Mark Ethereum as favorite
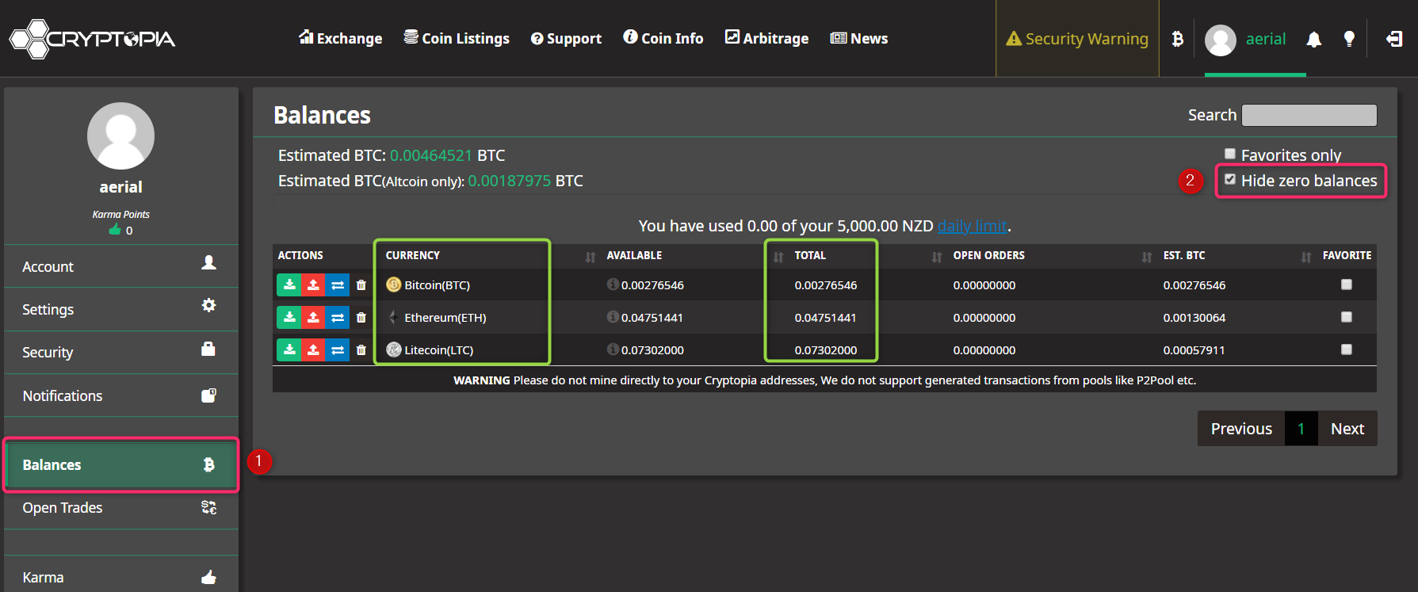 tap(1346, 316)
